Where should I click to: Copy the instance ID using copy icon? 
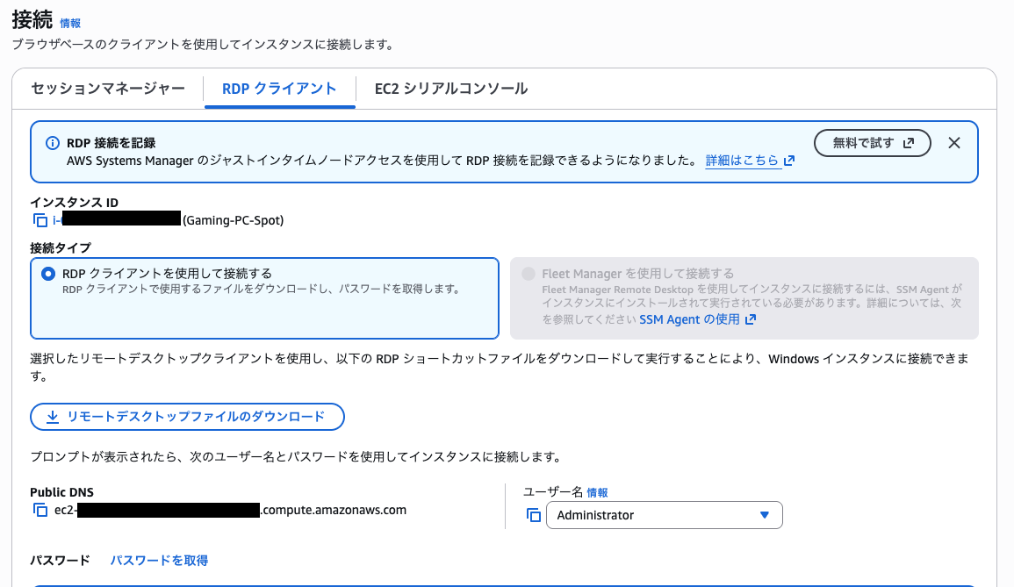click(40, 219)
